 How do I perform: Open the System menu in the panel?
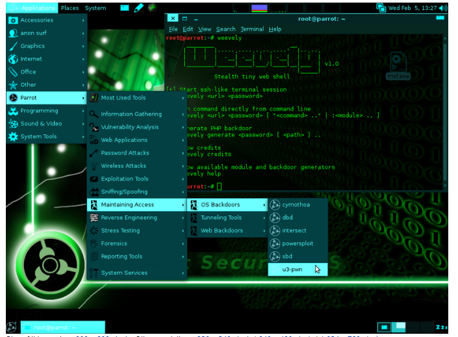[x=95, y=8]
